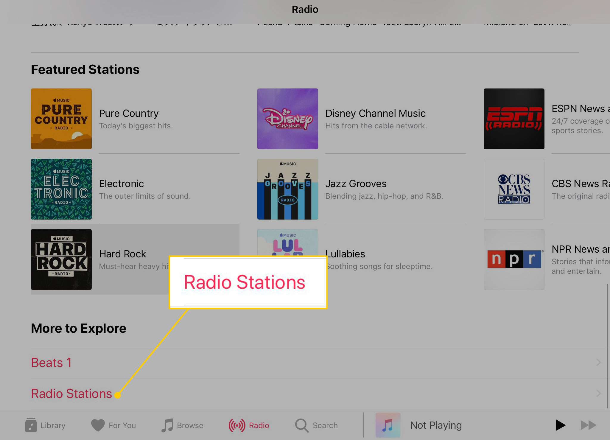Open the Electronic station artwork
The width and height of the screenshot is (610, 440).
[61, 189]
